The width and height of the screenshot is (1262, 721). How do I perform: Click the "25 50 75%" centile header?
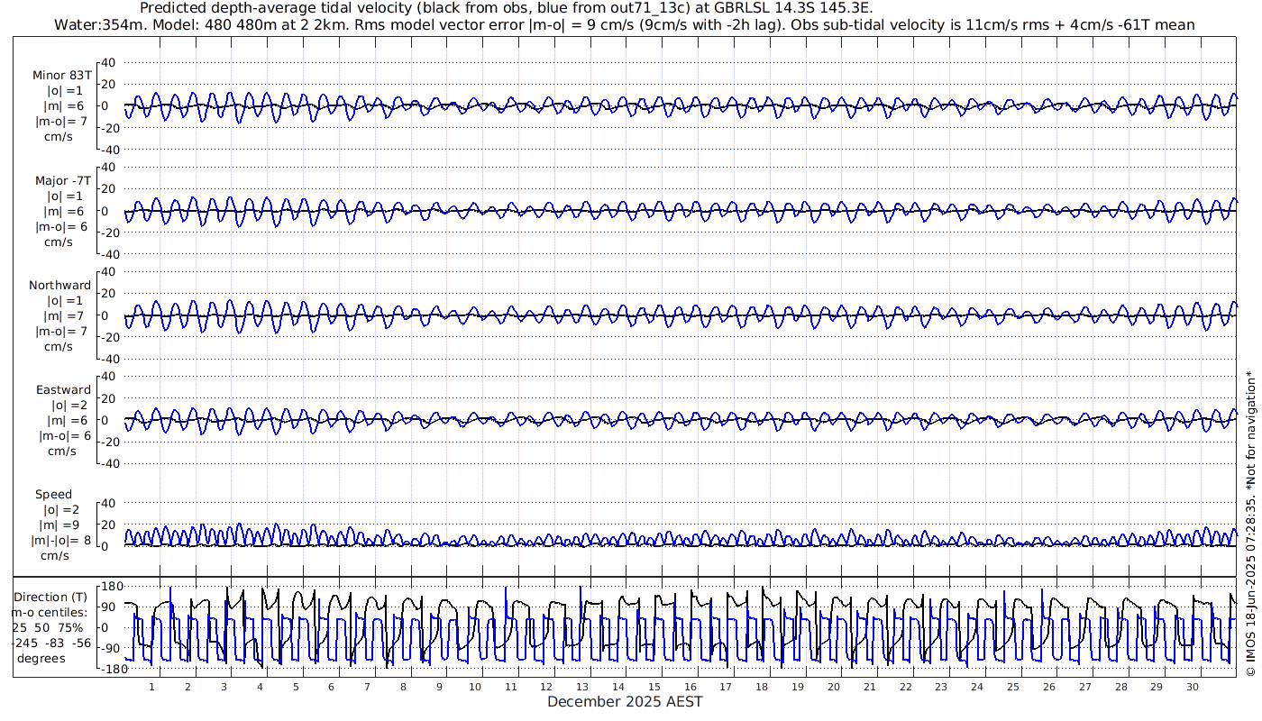click(48, 627)
